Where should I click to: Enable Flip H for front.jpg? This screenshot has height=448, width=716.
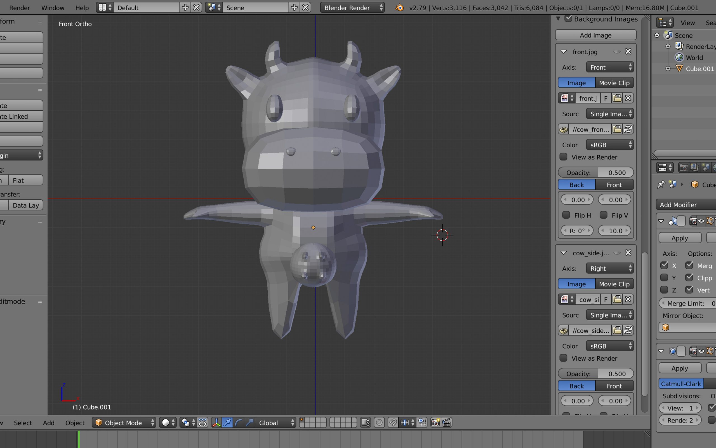click(566, 215)
